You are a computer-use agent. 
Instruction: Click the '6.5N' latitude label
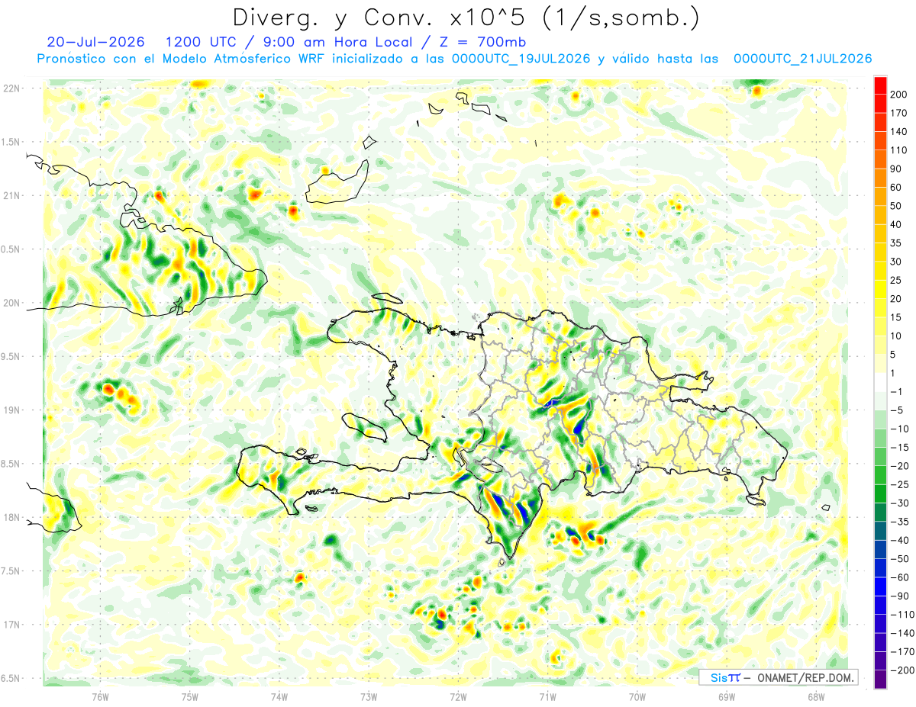point(11,678)
